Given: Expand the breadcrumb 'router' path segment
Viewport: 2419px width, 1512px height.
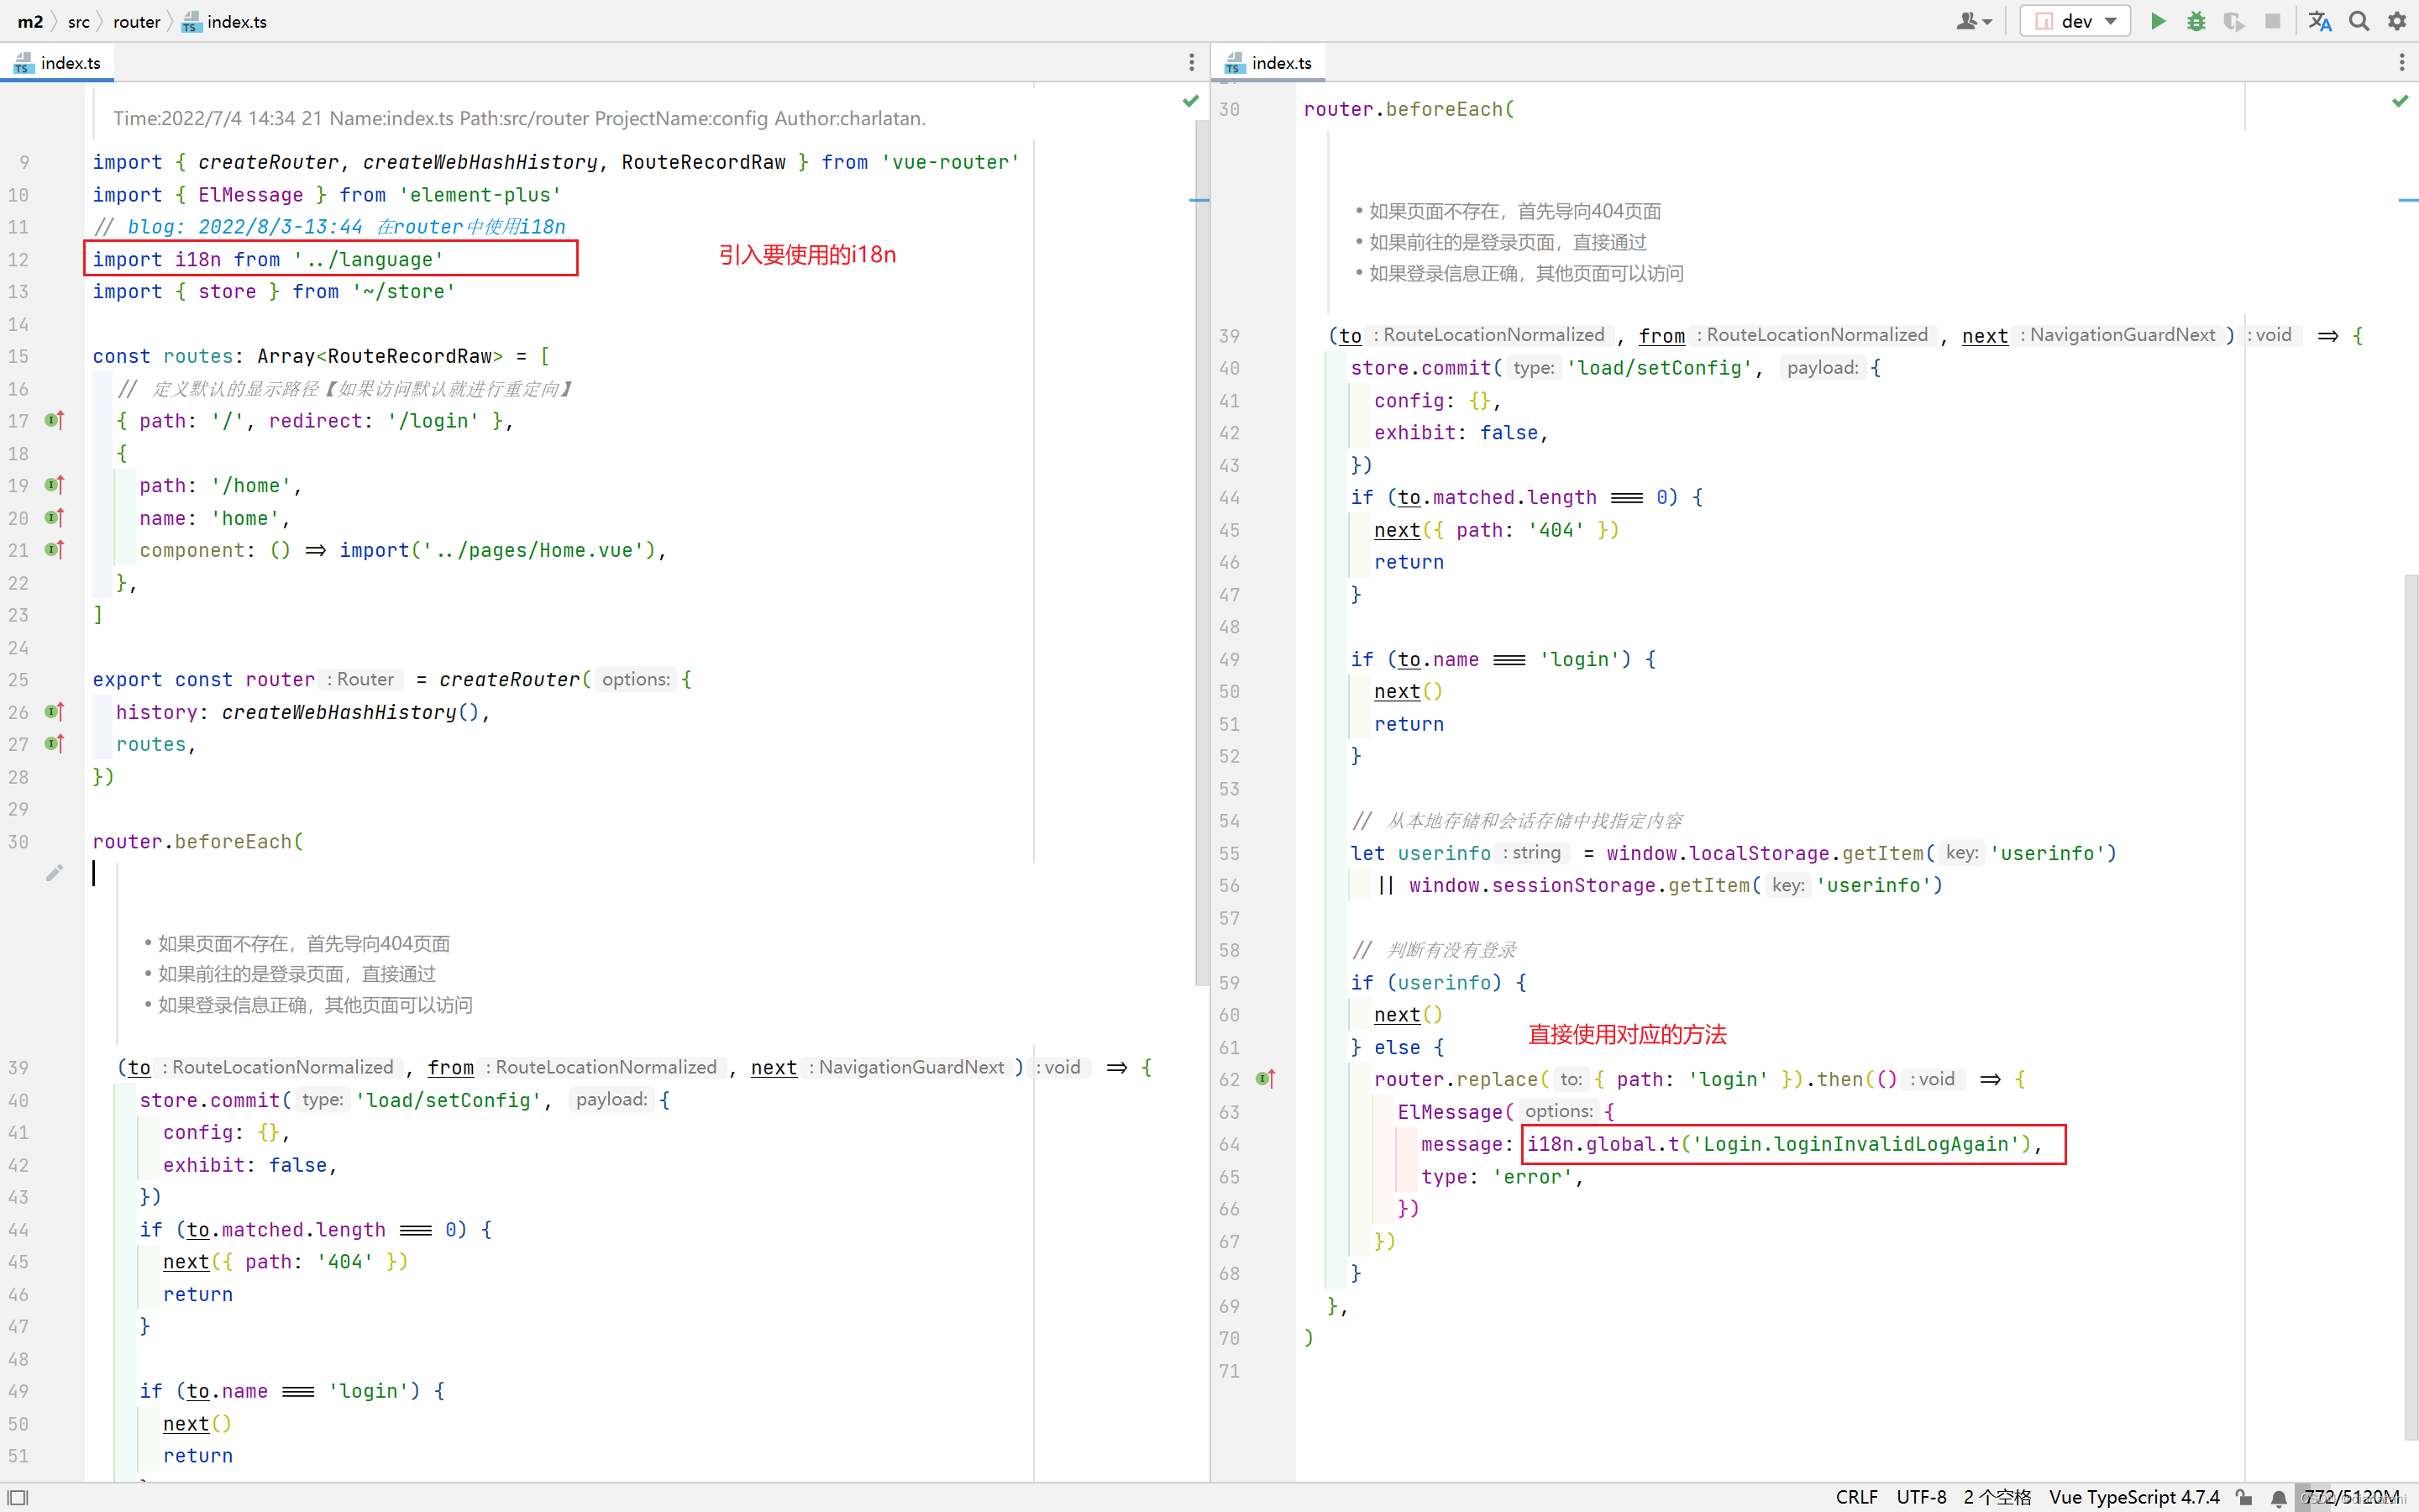Looking at the screenshot, I should pyautogui.click(x=136, y=21).
